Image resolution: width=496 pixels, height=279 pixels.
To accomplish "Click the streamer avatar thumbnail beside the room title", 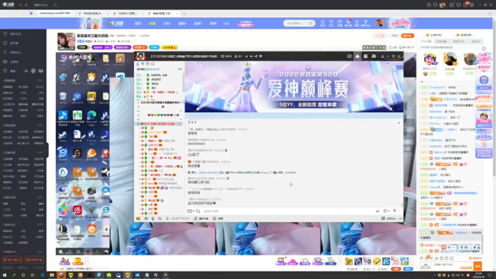I will tap(66, 41).
